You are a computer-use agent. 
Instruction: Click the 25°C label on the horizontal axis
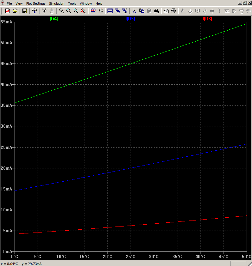pyautogui.click(x=131, y=257)
